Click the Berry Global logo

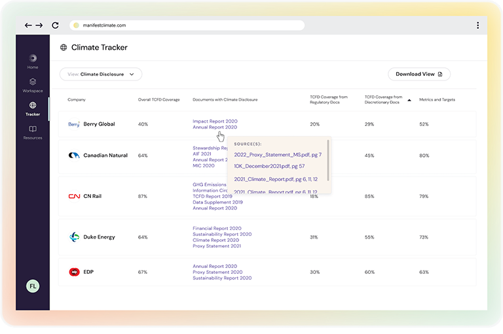click(x=74, y=124)
